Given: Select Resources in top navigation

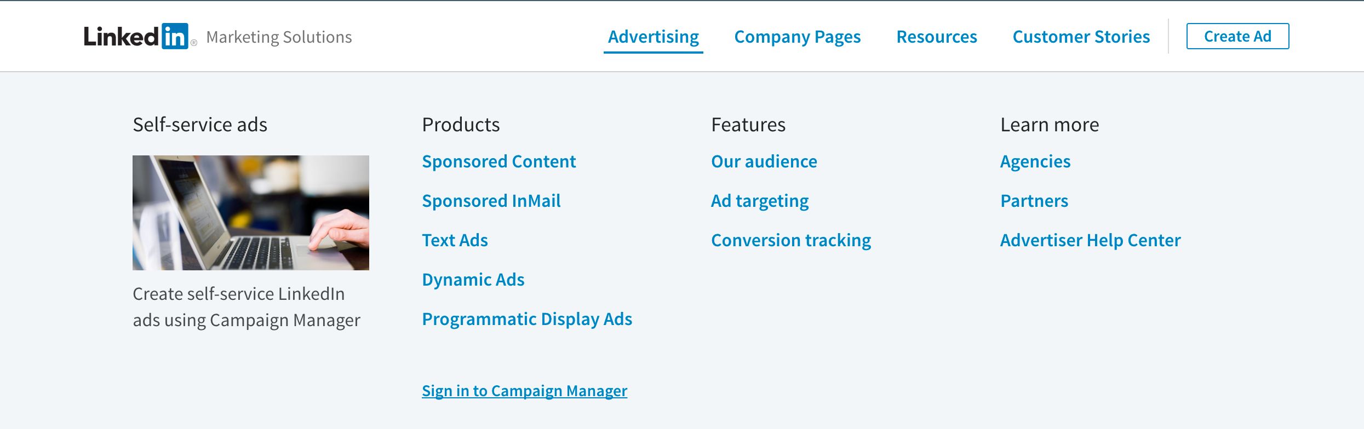Looking at the screenshot, I should (936, 37).
